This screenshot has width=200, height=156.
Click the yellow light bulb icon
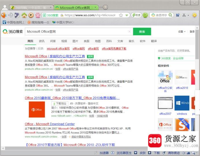tap(195, 15)
